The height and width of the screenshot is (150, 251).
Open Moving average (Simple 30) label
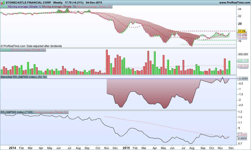95,7
